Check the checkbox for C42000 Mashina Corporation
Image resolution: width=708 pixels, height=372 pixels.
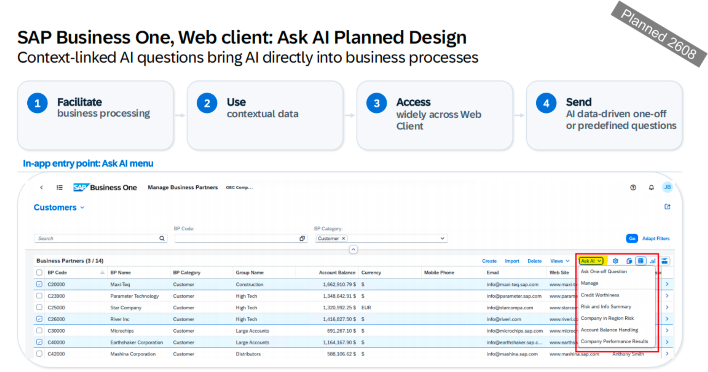tap(39, 354)
